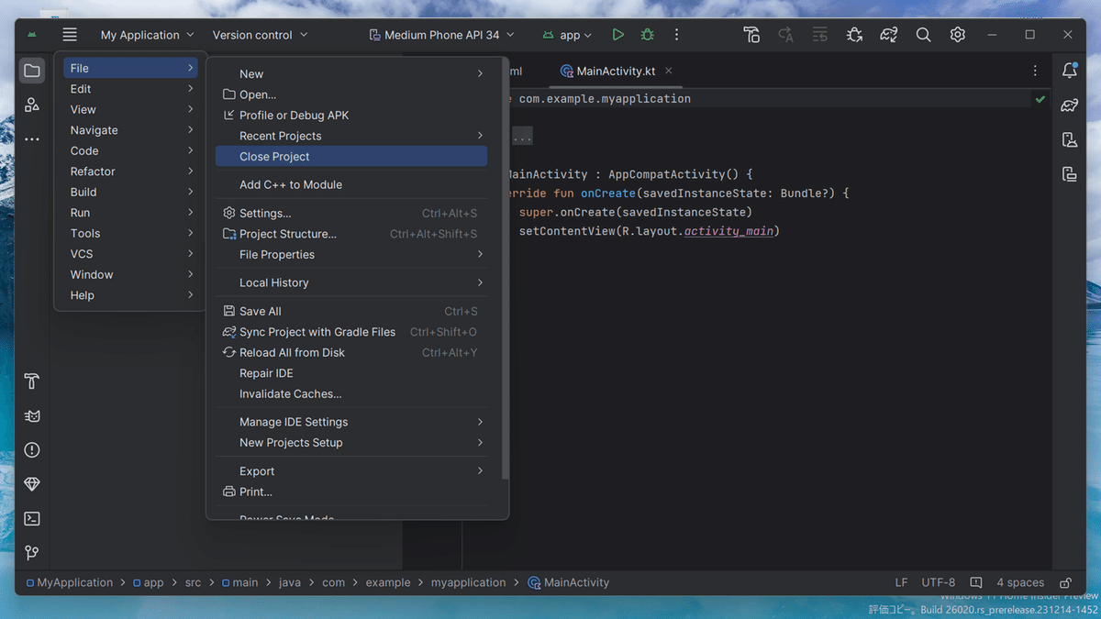
Task: Open the My Application project dropdown
Action: click(148, 35)
